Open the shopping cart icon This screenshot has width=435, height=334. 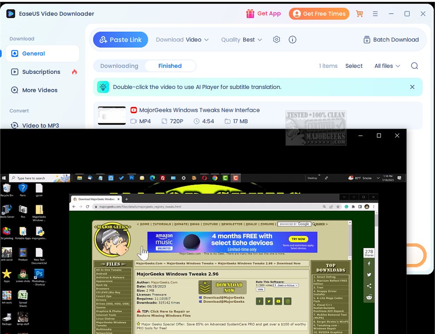[359, 14]
